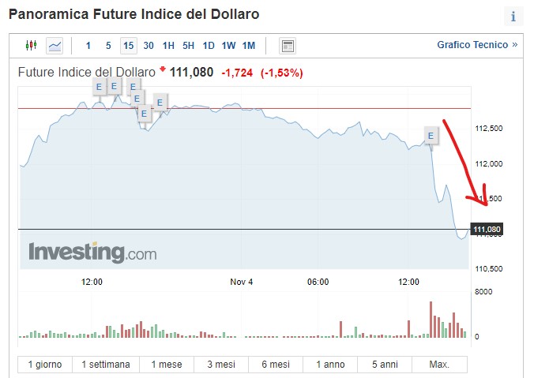Click the info icon at top right
This screenshot has height=378, width=534.
(x=513, y=17)
